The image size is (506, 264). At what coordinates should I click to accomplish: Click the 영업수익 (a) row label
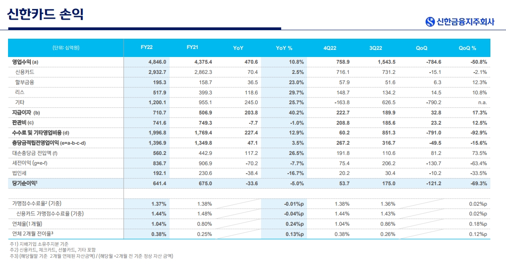coord(25,62)
